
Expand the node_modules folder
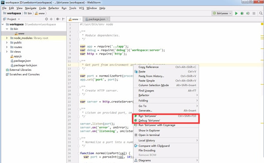click(x=7, y=38)
